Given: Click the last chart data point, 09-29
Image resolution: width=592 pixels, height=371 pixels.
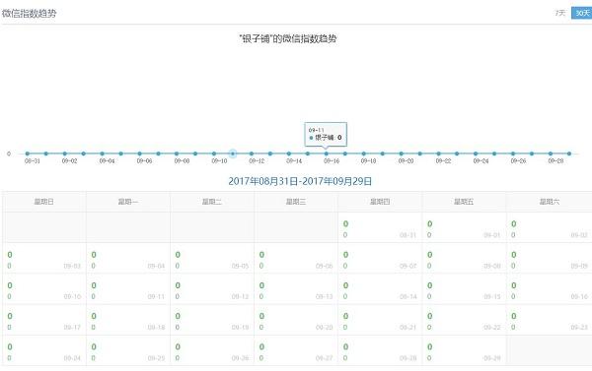Looking at the screenshot, I should (569, 154).
